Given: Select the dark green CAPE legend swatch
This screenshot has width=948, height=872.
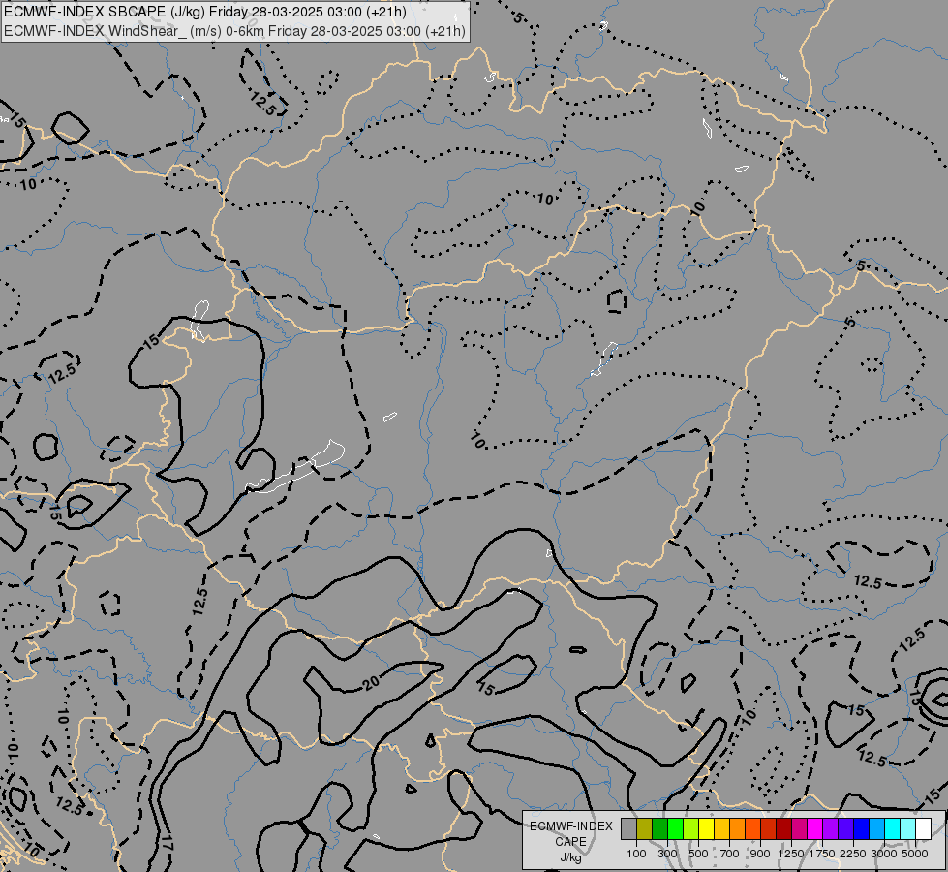Looking at the screenshot, I should 659,829.
